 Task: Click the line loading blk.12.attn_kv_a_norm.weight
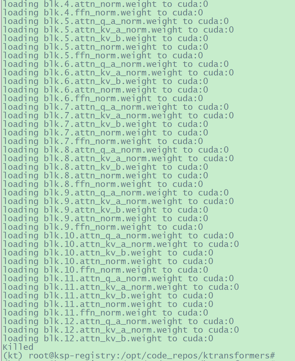coord(121,330)
